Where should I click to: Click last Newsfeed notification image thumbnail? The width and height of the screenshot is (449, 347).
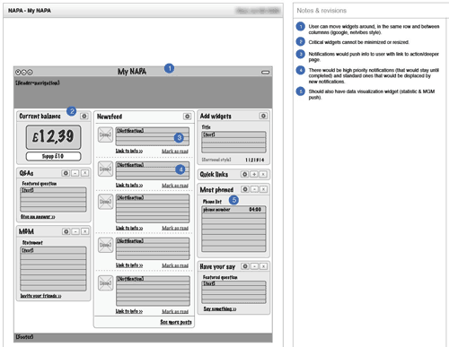click(105, 282)
